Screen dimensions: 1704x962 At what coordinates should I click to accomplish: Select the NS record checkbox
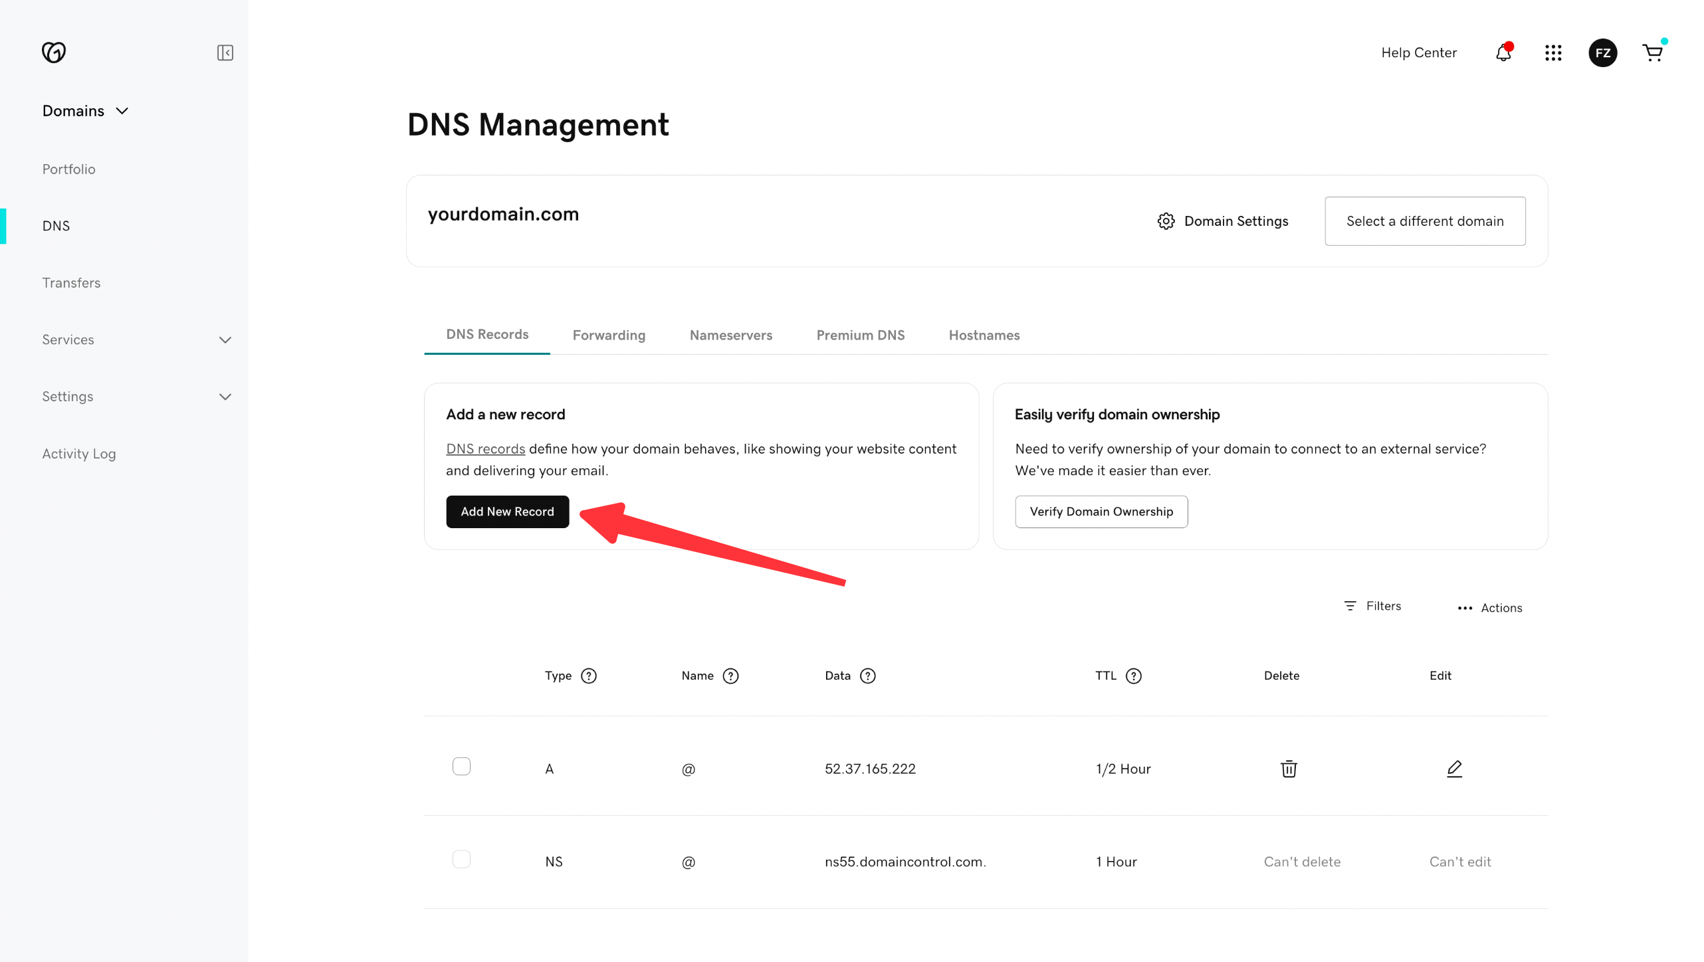pyautogui.click(x=461, y=859)
